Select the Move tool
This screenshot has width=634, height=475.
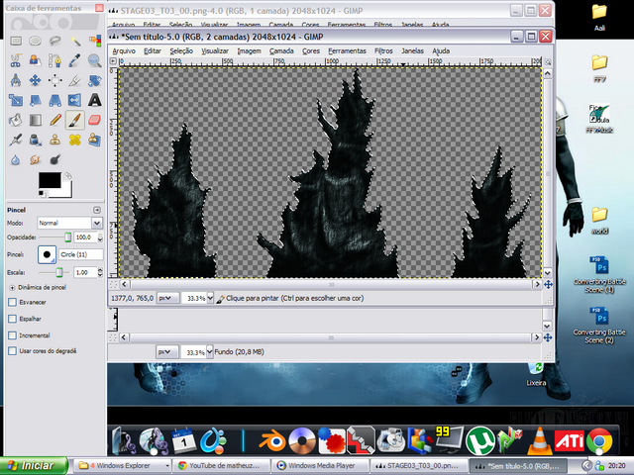coord(36,80)
